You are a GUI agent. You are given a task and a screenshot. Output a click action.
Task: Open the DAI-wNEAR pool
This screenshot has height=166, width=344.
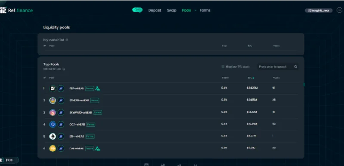click(77, 148)
